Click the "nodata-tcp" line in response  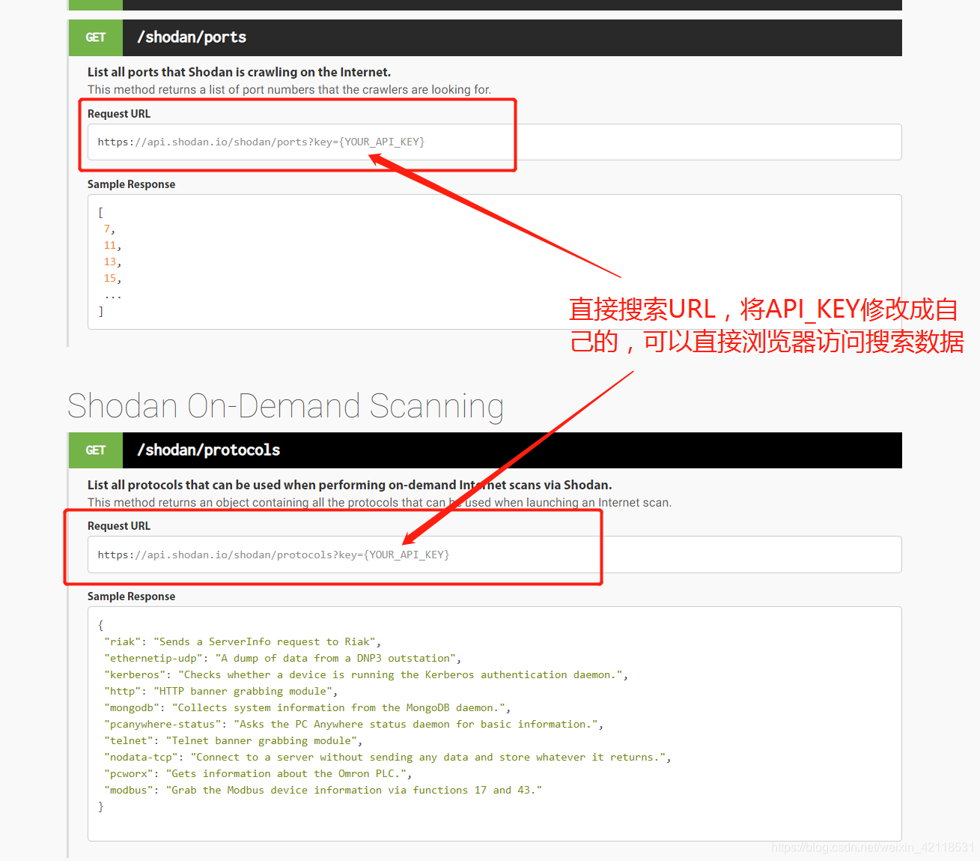(x=388, y=758)
